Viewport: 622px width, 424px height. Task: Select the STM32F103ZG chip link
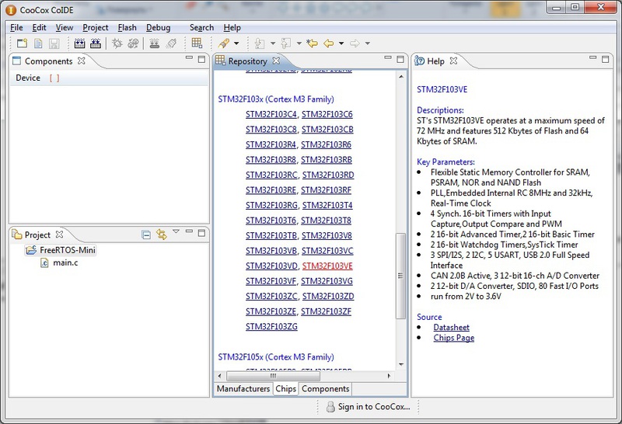[271, 326]
